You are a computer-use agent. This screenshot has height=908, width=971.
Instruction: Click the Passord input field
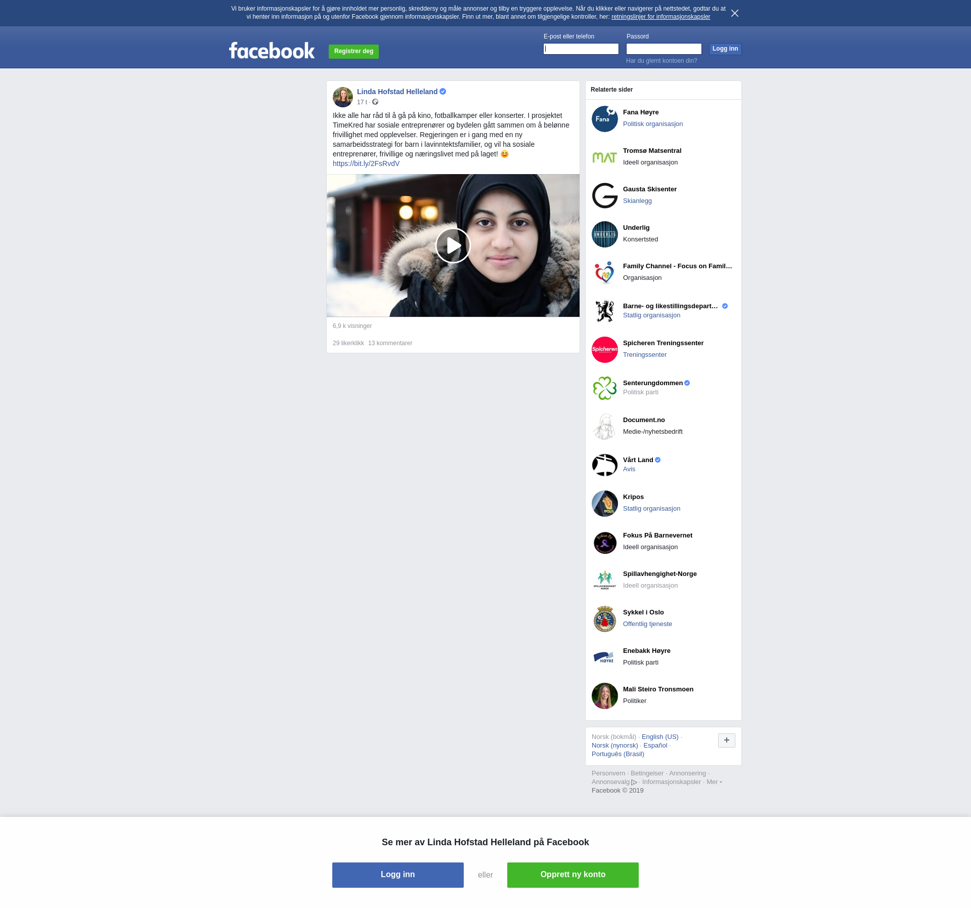(664, 49)
